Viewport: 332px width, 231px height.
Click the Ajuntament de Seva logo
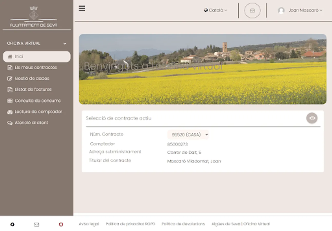(x=34, y=16)
